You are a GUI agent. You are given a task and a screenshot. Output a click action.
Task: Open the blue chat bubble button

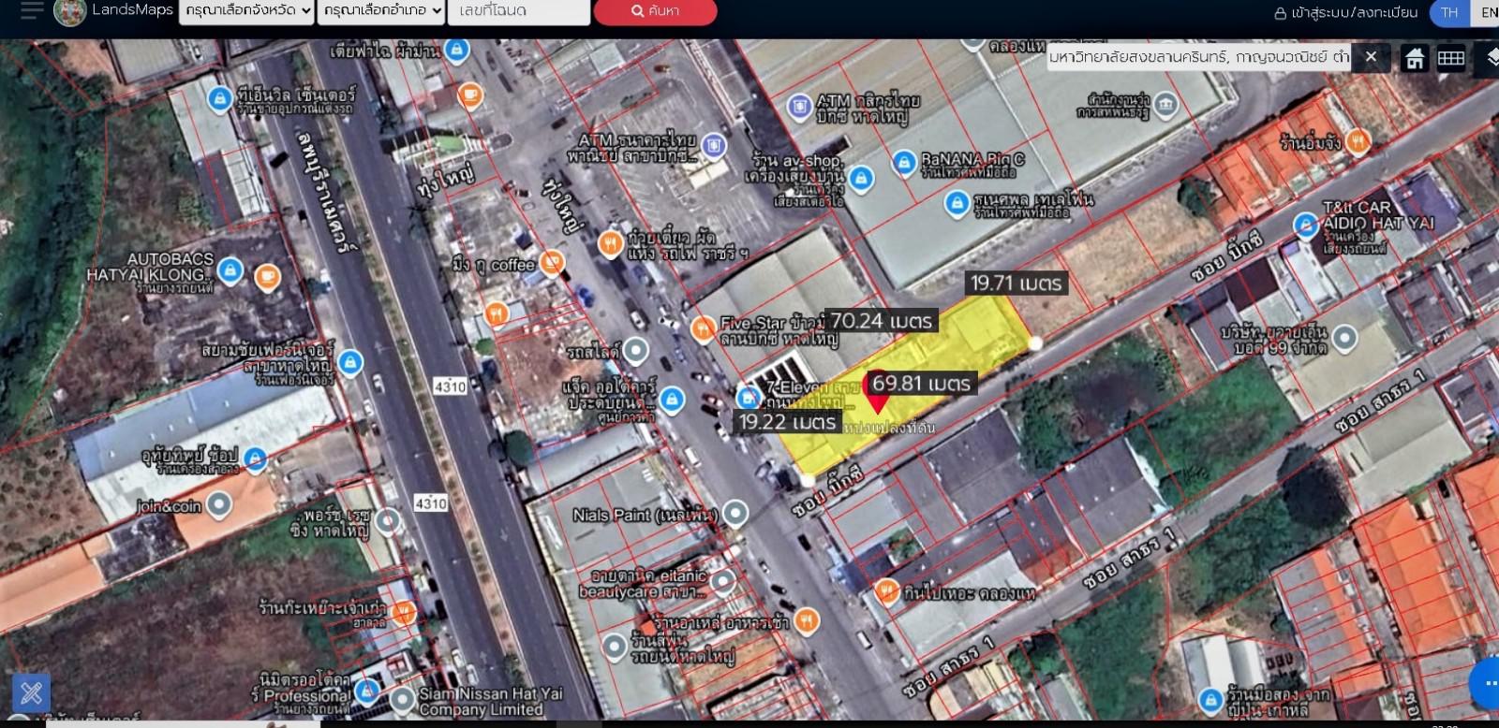[1486, 683]
